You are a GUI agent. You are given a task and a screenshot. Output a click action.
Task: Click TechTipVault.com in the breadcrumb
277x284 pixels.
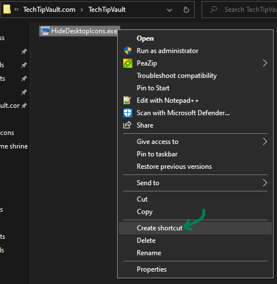pos(49,10)
